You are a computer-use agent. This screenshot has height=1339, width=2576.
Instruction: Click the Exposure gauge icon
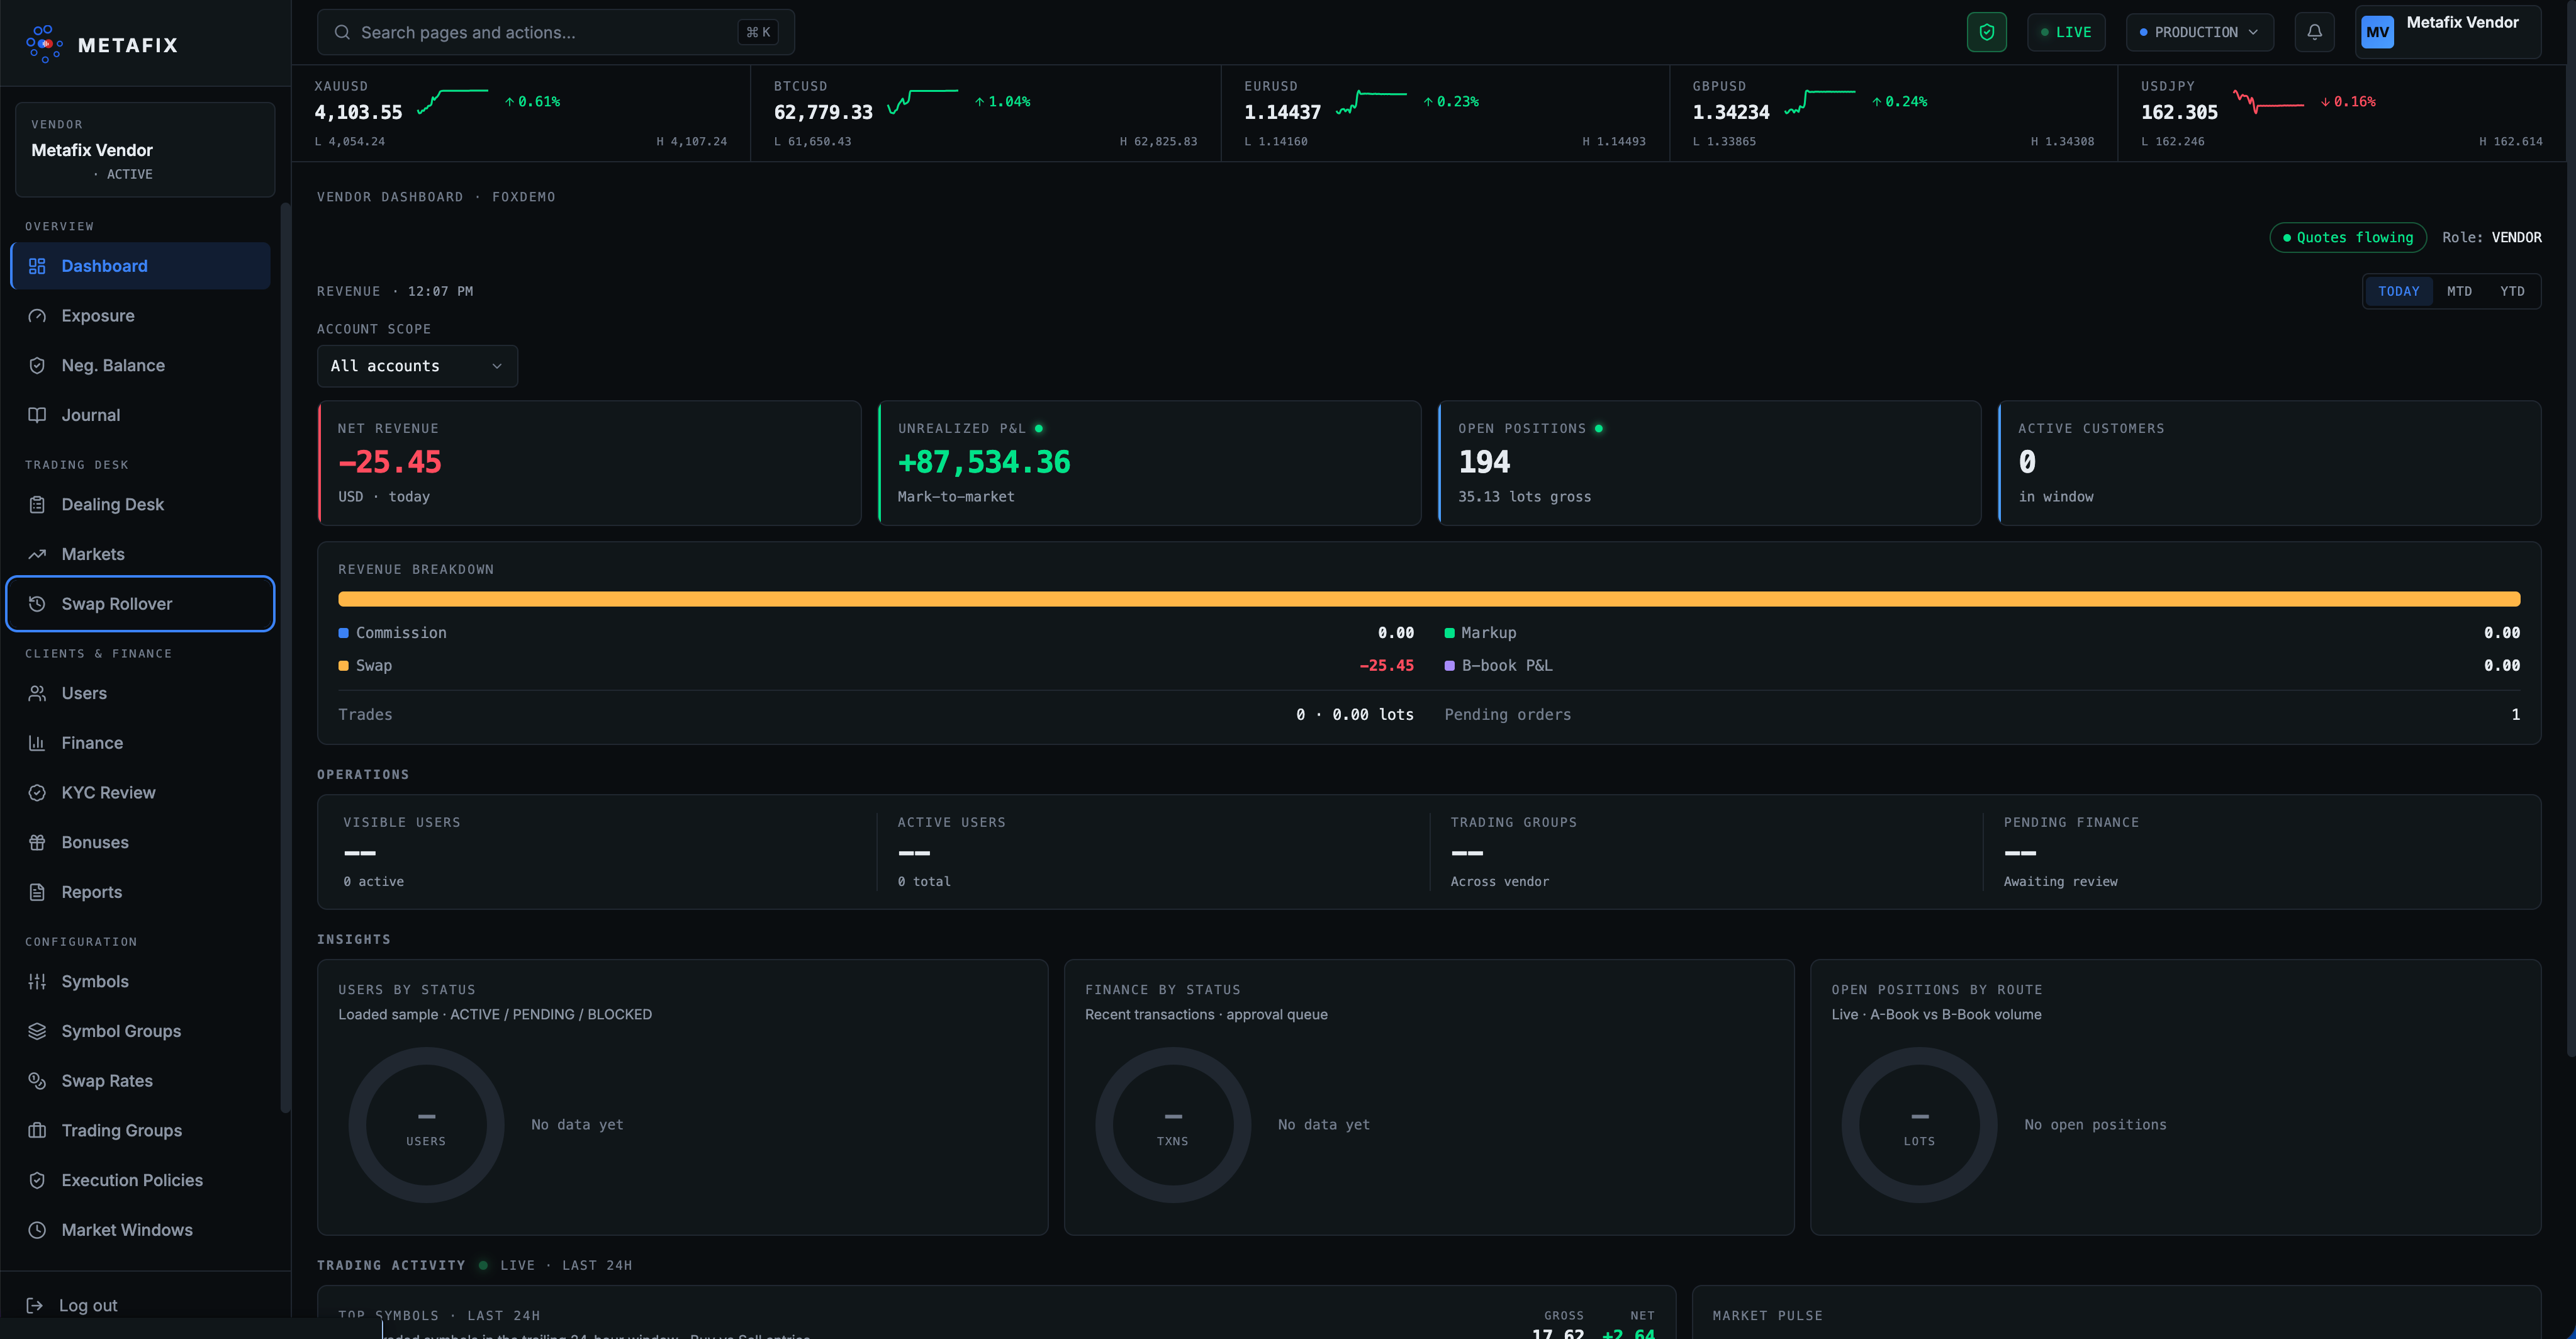click(x=37, y=316)
